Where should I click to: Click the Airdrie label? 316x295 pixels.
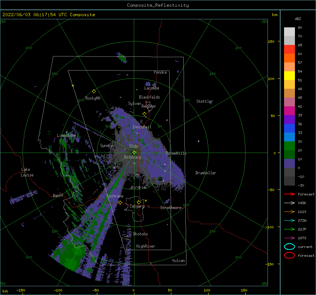pos(138,187)
